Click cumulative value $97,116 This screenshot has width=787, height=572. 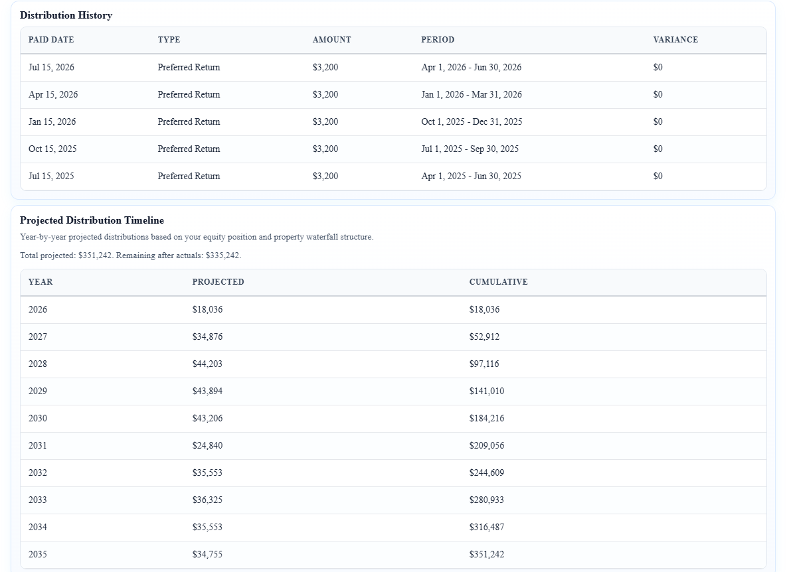[x=484, y=364]
